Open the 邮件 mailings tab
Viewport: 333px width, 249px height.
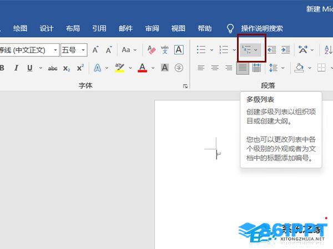click(125, 28)
